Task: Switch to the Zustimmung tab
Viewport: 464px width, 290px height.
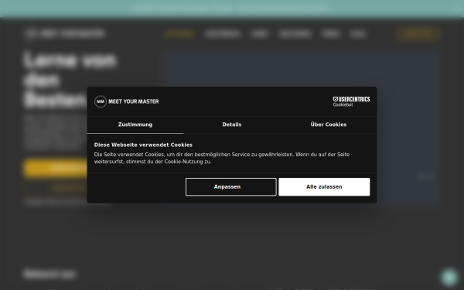Action: [x=135, y=125]
